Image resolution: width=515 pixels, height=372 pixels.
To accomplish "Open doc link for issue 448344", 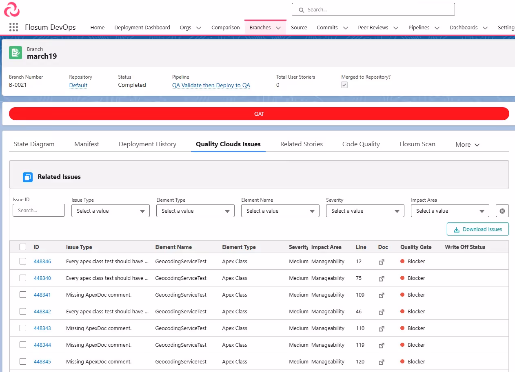I will coord(382,346).
